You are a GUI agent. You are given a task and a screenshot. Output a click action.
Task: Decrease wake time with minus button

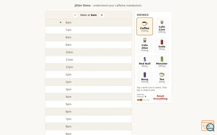point(75,15)
